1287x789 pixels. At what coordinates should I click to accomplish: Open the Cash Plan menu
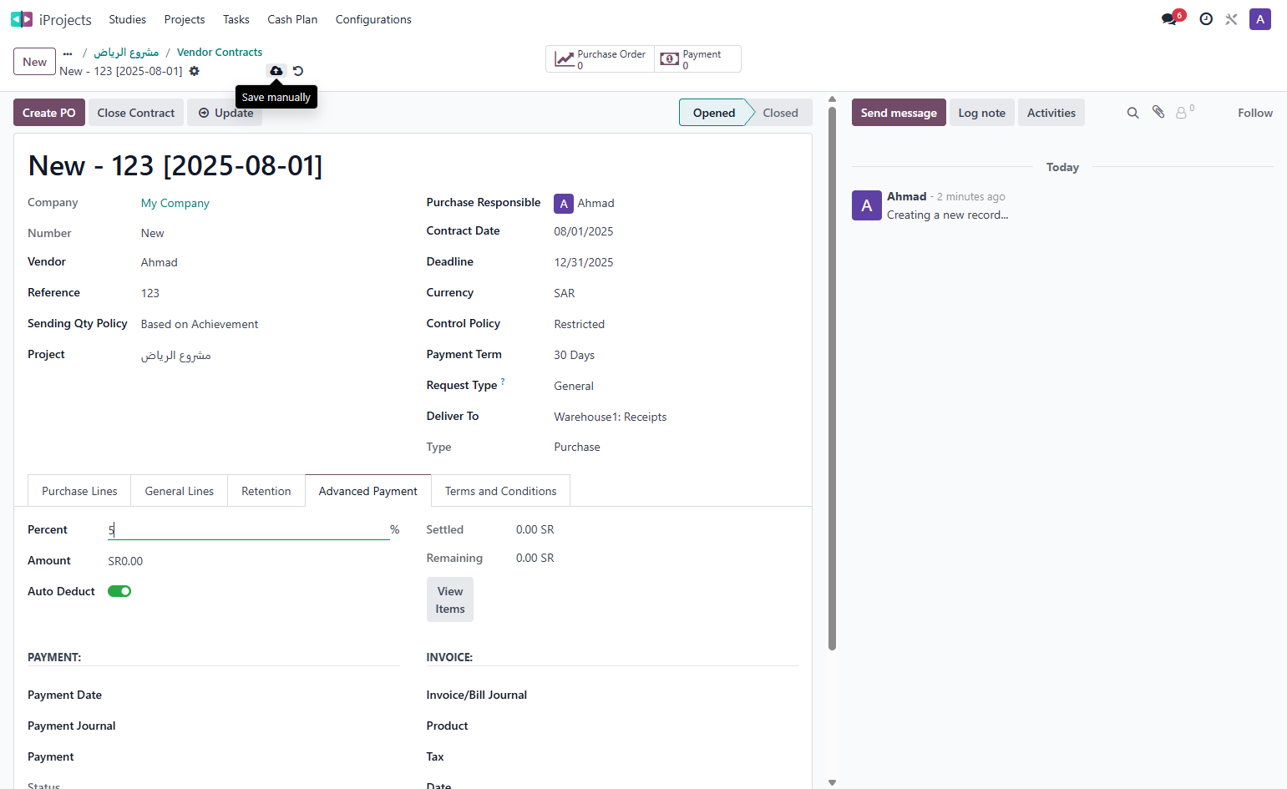[292, 19]
